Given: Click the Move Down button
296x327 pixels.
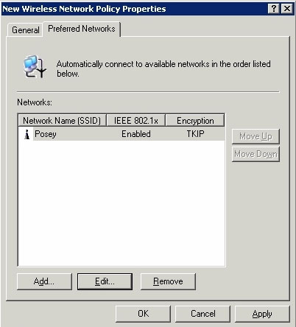Looking at the screenshot, I should pyautogui.click(x=256, y=154).
